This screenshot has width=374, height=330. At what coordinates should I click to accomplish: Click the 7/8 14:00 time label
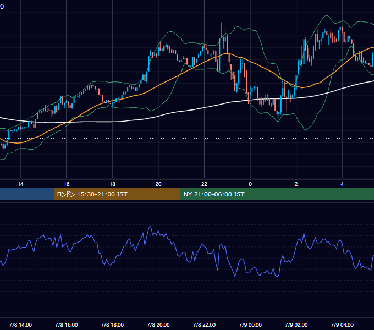click(20, 324)
